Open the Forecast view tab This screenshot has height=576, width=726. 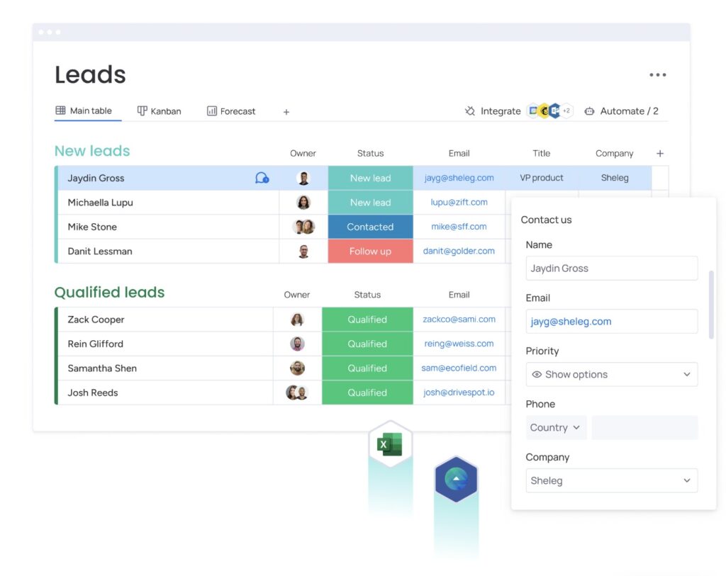231,111
